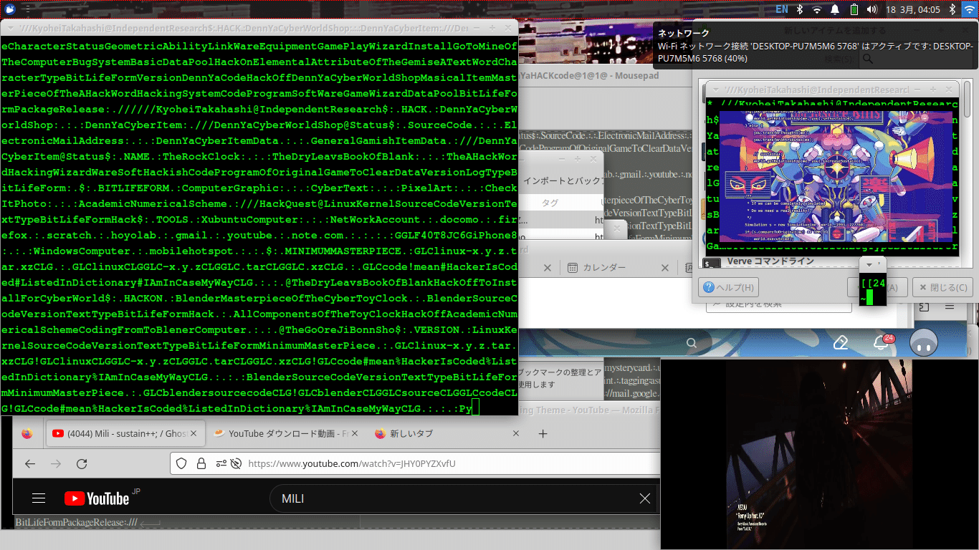The image size is (979, 550).
Task: Open the small terminal window's dropdown arrow
Action: [x=869, y=264]
